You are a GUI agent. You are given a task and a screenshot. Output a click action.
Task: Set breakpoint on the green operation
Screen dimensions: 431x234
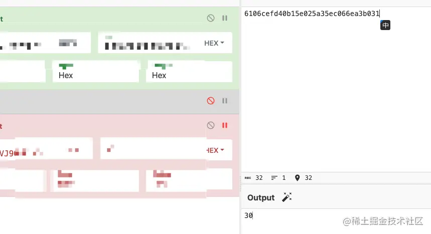[225, 18]
